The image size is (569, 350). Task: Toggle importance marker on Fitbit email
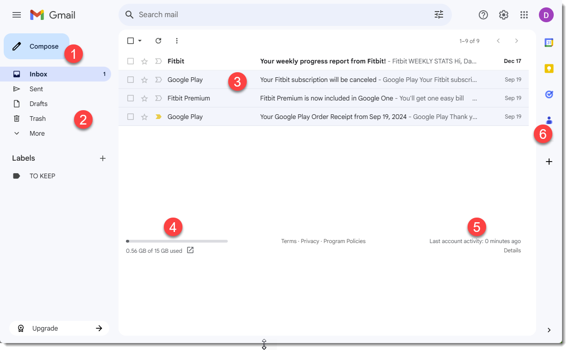pyautogui.click(x=158, y=61)
